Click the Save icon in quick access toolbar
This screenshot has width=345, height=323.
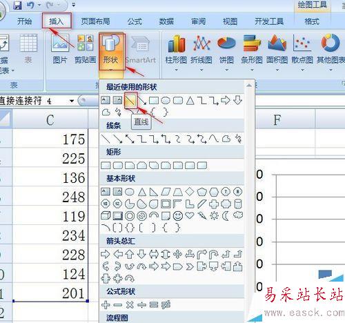click(17, 5)
